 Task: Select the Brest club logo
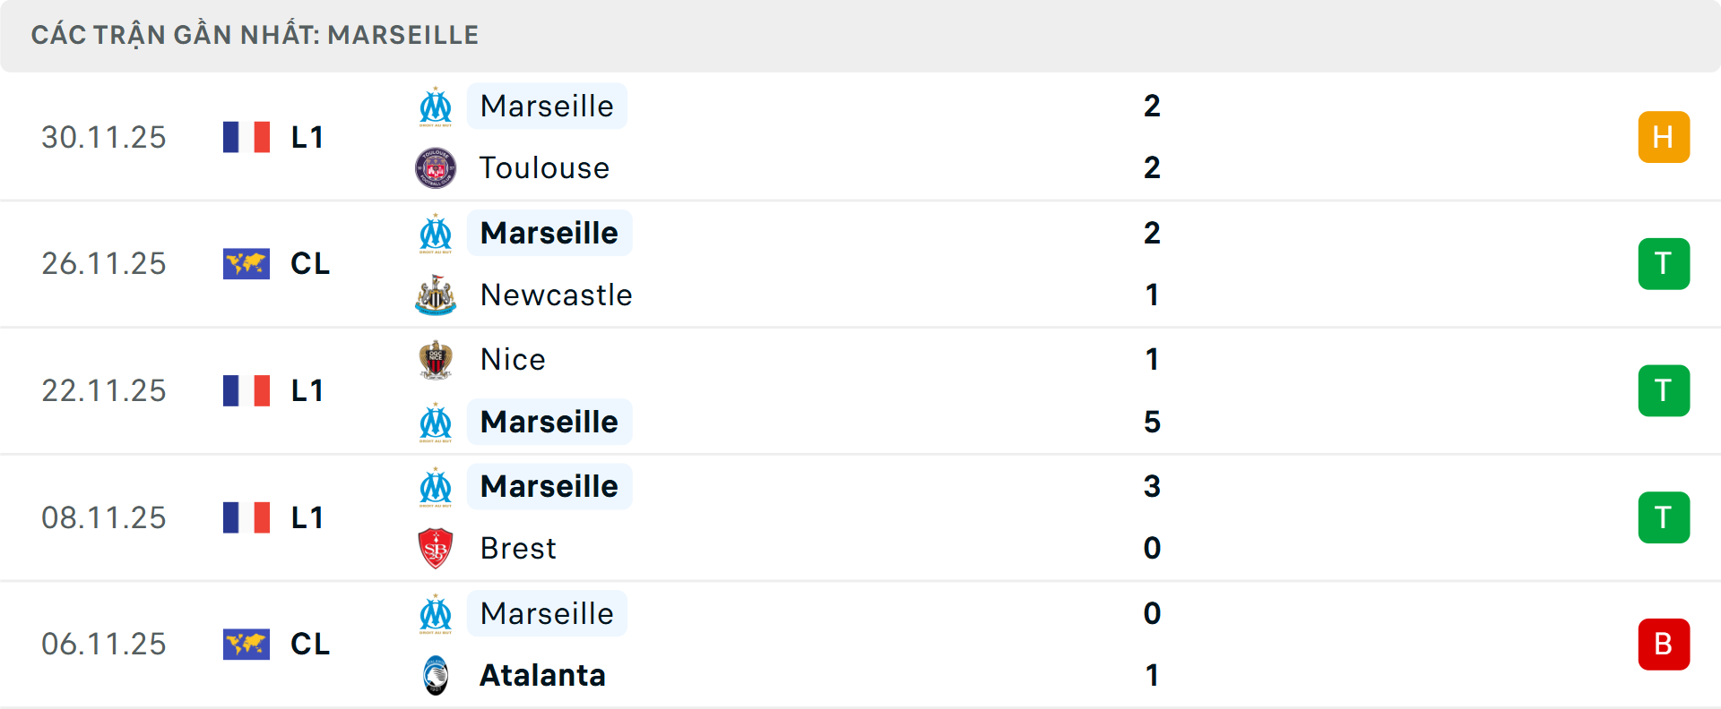click(x=436, y=548)
